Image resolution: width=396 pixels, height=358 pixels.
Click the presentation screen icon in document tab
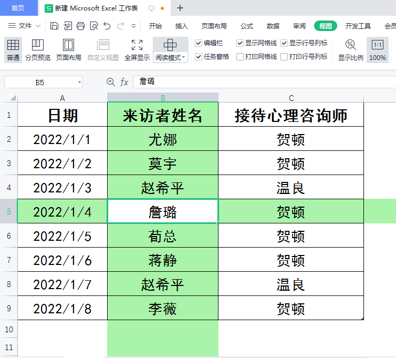tap(151, 8)
